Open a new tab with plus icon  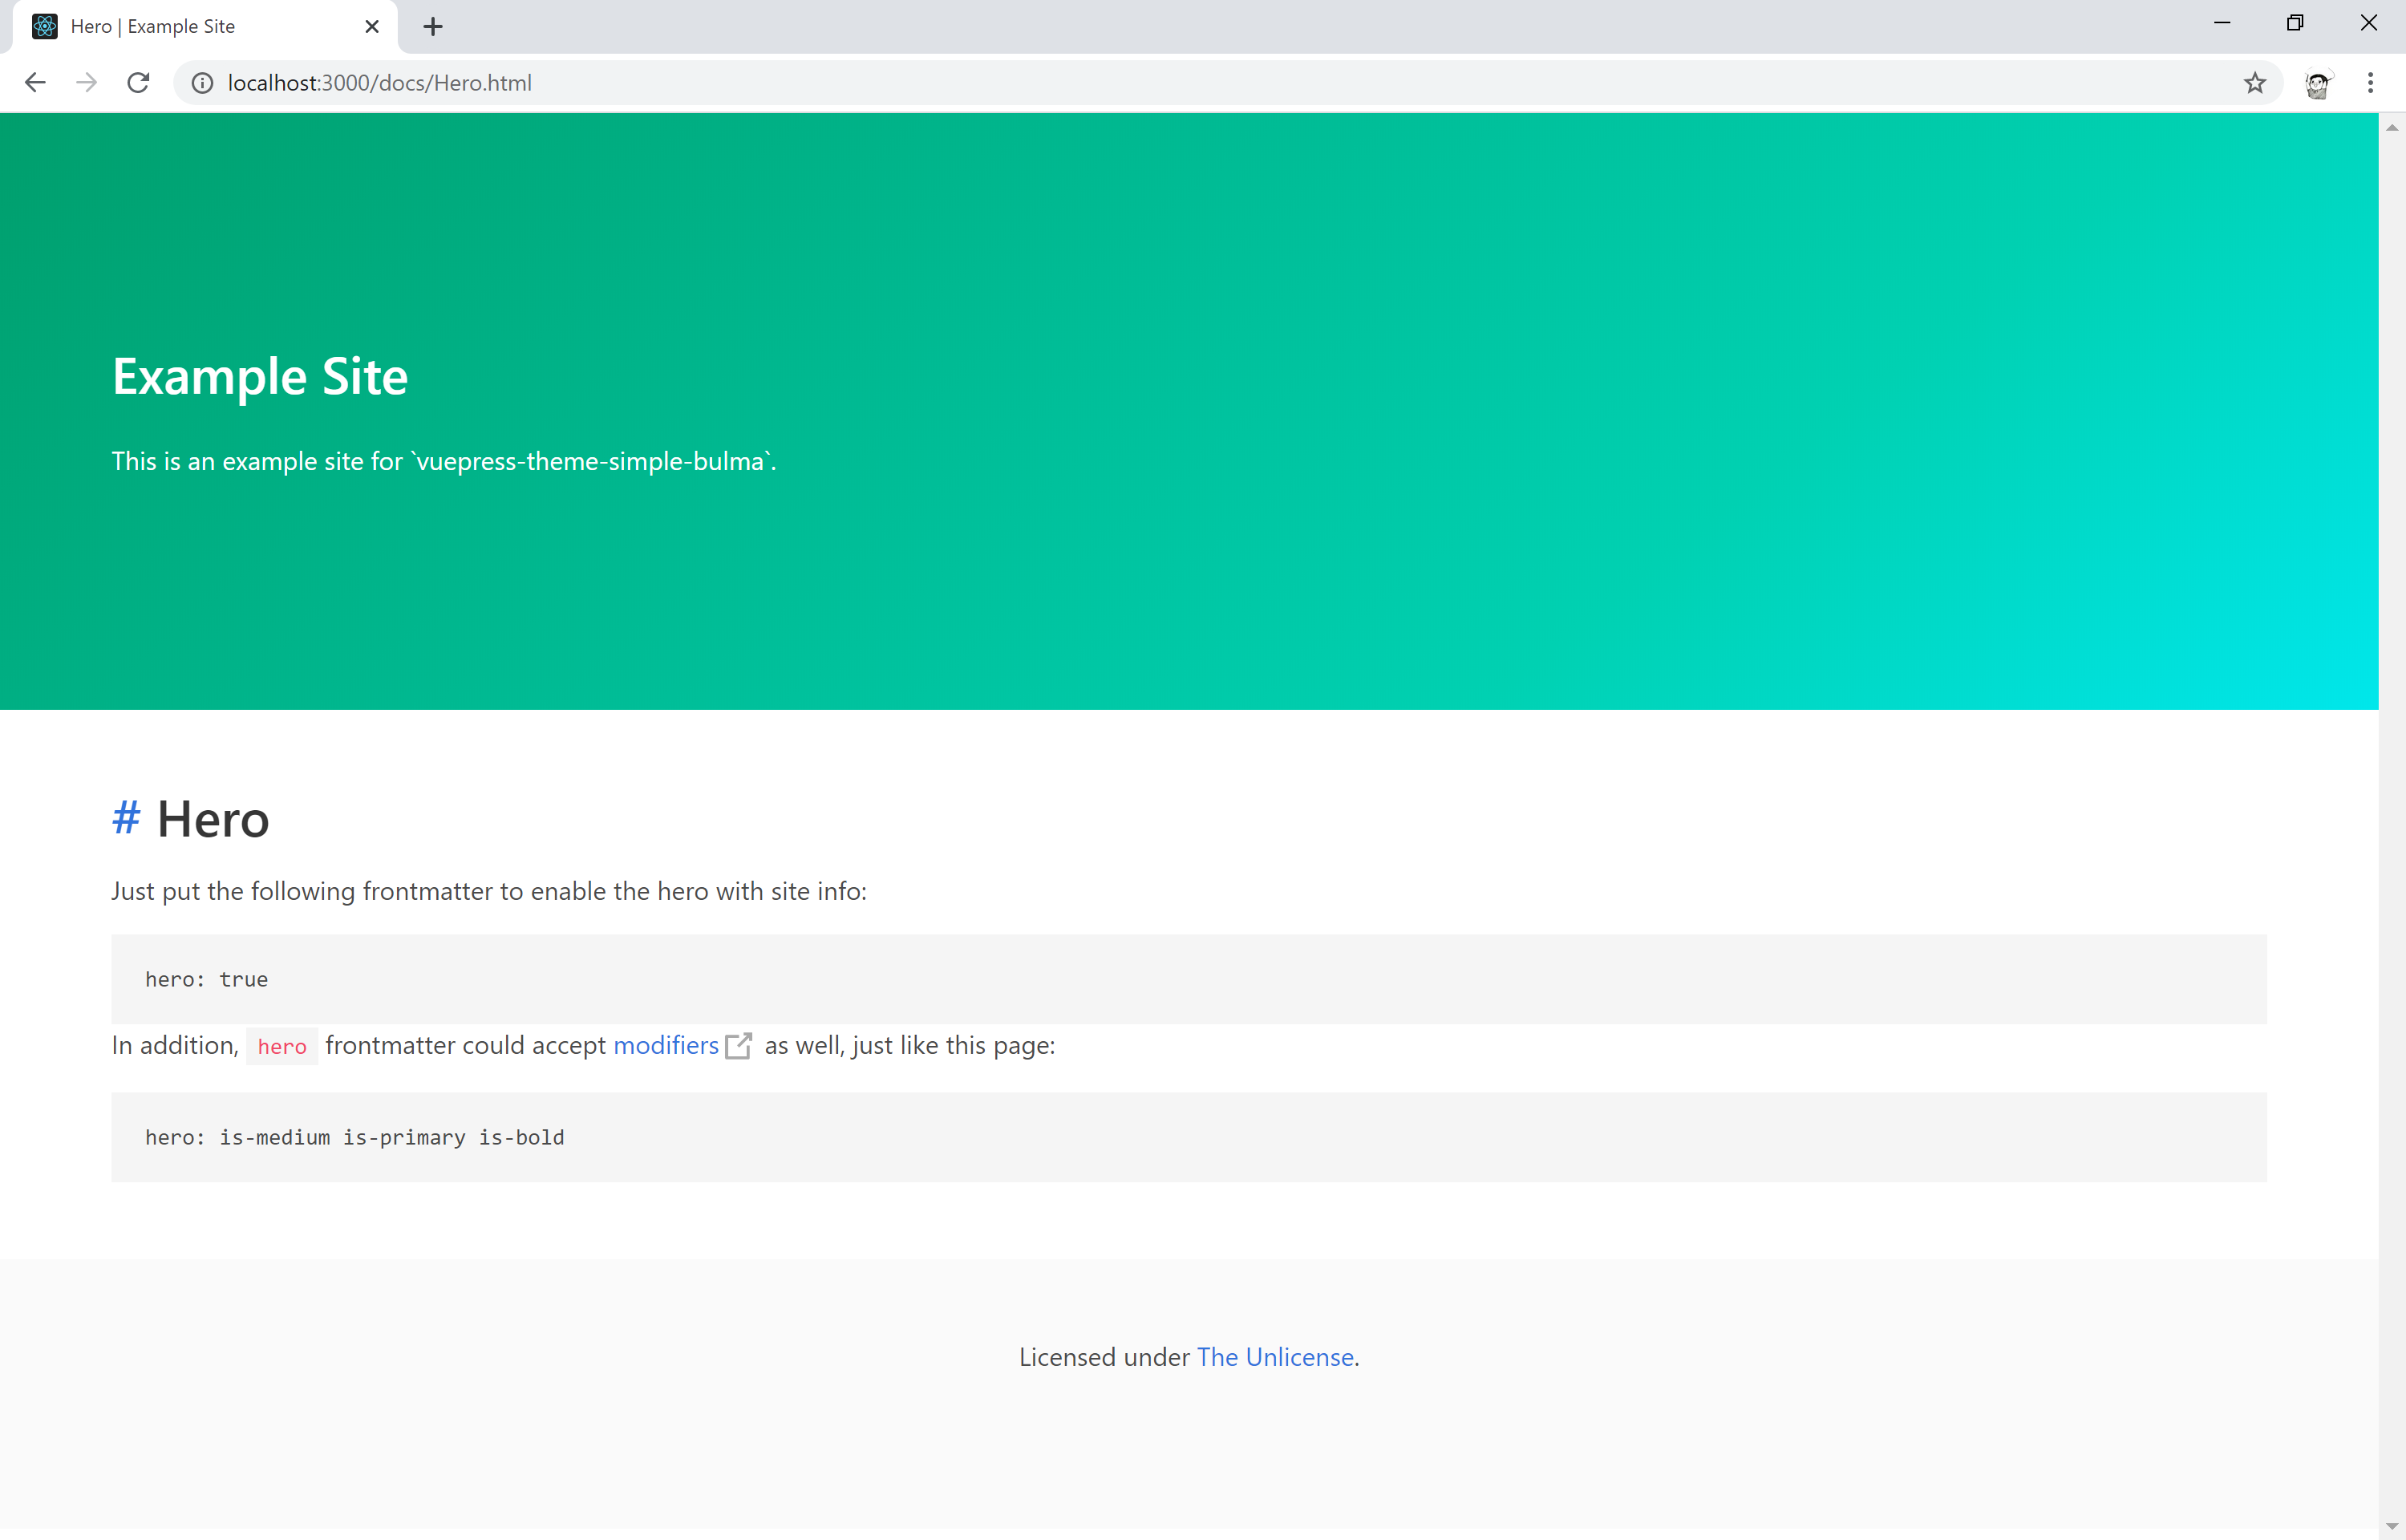click(x=433, y=27)
